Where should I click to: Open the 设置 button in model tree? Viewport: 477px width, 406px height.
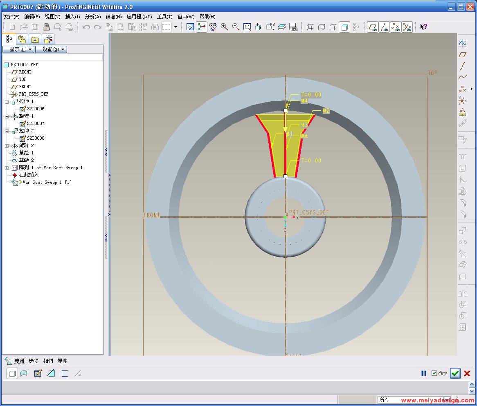pyautogui.click(x=51, y=49)
